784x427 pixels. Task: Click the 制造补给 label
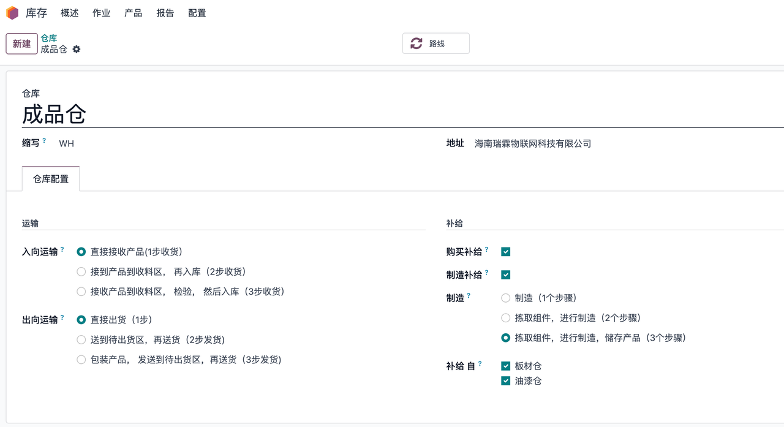click(464, 275)
